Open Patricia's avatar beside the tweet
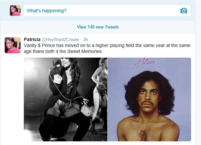The width and height of the screenshot is (201, 145). [13, 45]
